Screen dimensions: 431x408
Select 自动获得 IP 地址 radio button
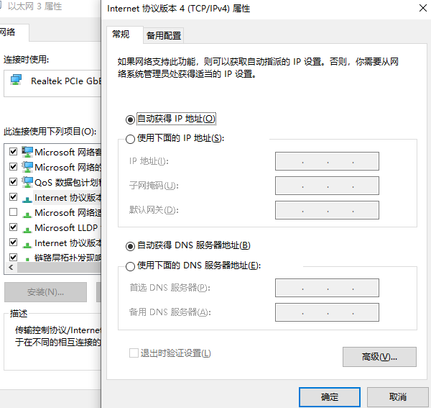tap(130, 119)
